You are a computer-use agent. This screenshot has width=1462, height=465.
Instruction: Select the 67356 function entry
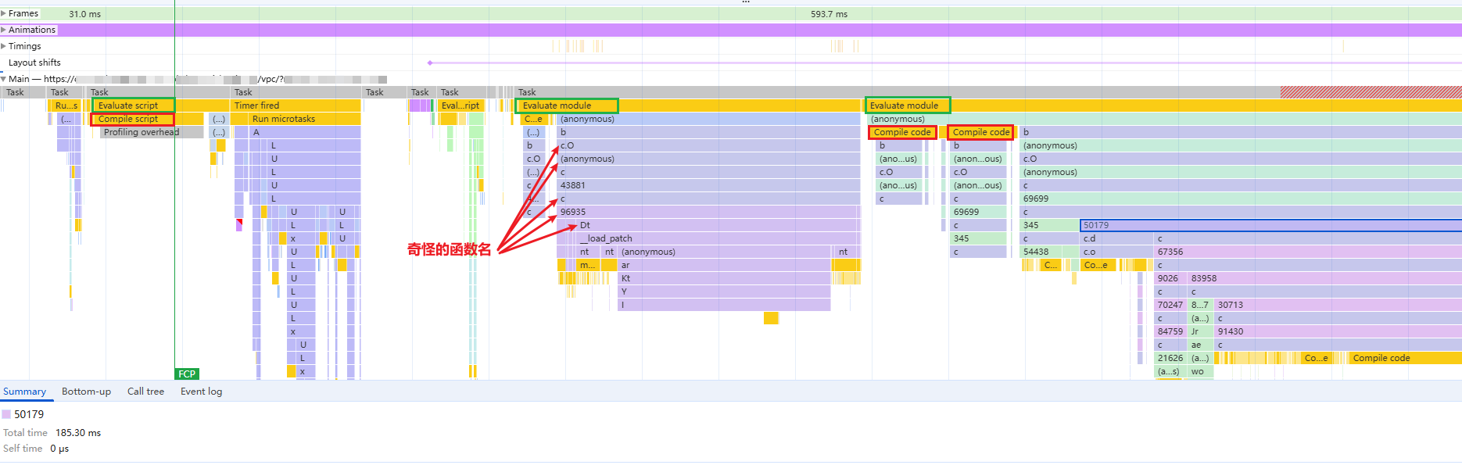1308,252
